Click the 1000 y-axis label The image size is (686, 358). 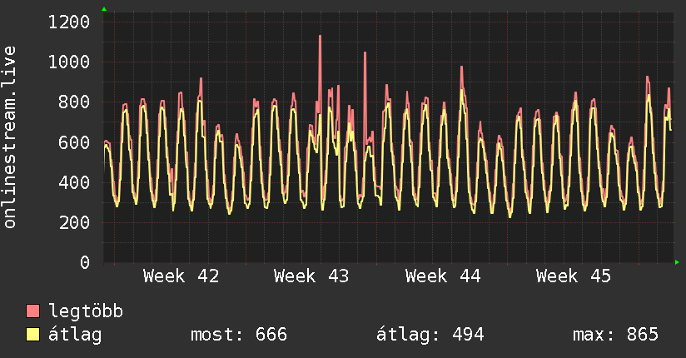69,62
